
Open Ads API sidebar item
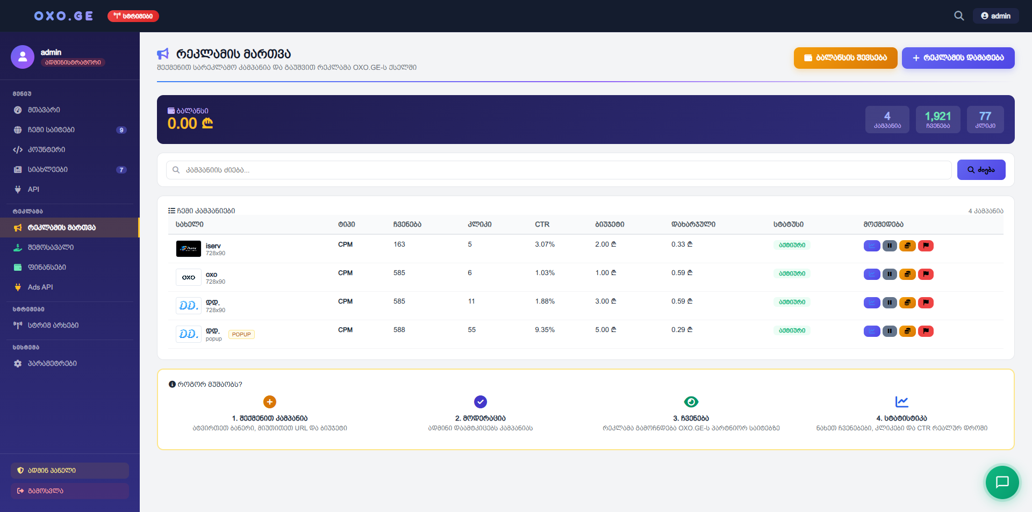click(40, 287)
